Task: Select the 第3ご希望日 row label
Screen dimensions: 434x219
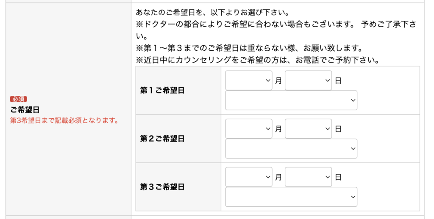Action: pyautogui.click(x=162, y=187)
